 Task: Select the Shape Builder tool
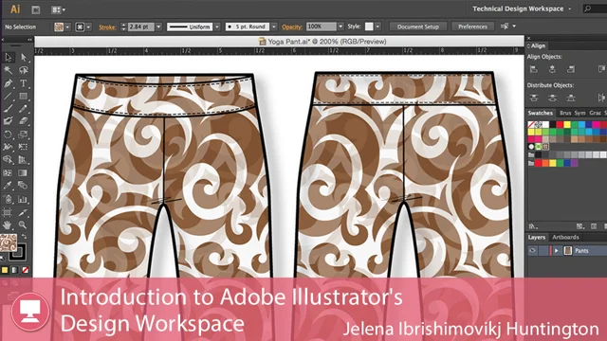pyautogui.click(x=9, y=160)
